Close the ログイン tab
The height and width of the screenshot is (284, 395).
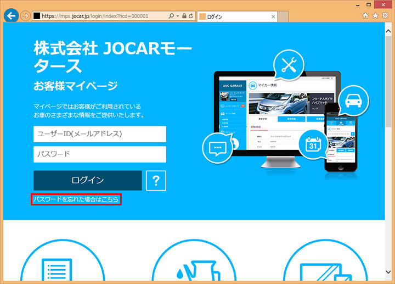point(273,16)
